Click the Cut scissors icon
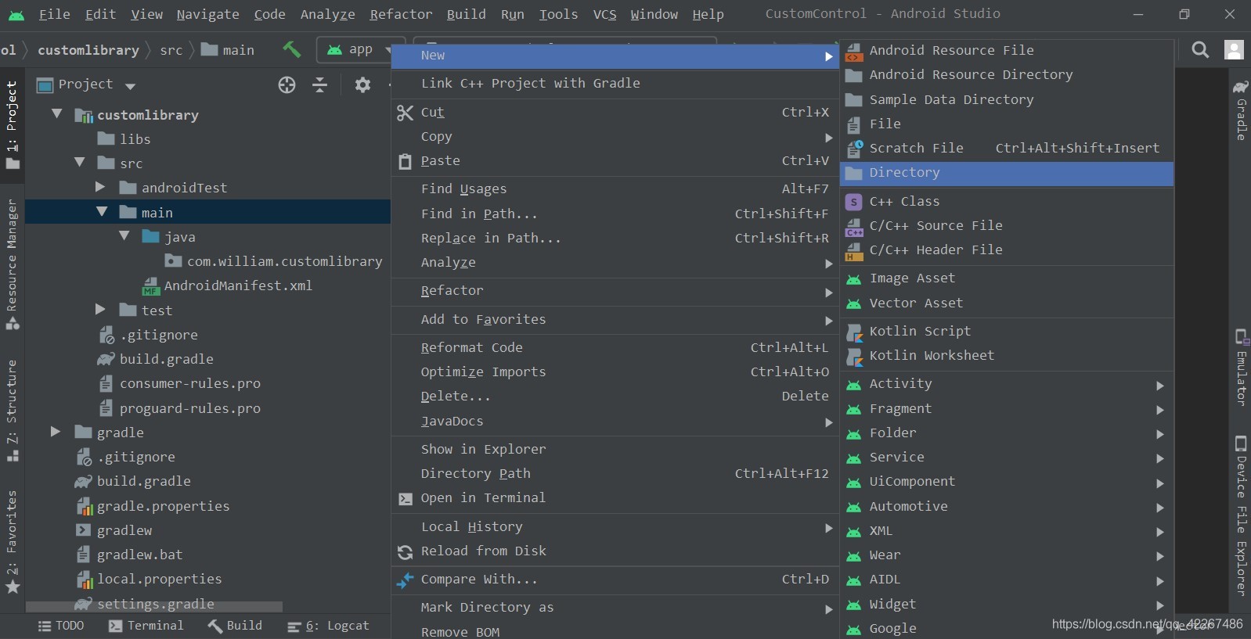Image resolution: width=1251 pixels, height=639 pixels. pyautogui.click(x=405, y=113)
